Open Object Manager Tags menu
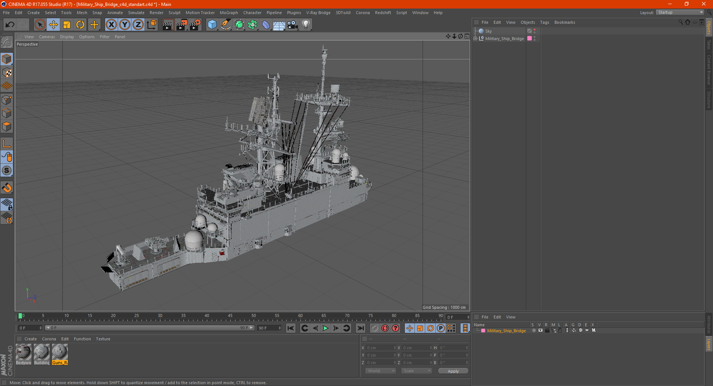 pos(544,22)
